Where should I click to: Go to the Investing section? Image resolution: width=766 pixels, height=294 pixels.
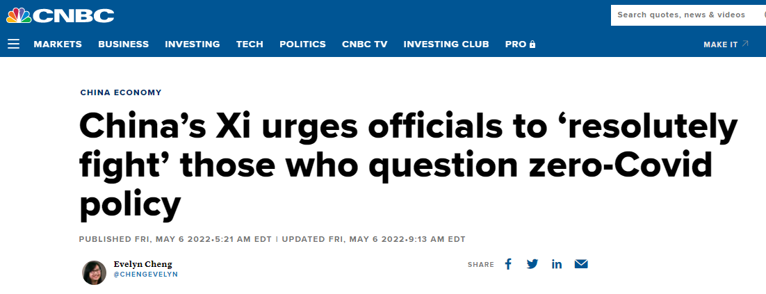193,44
